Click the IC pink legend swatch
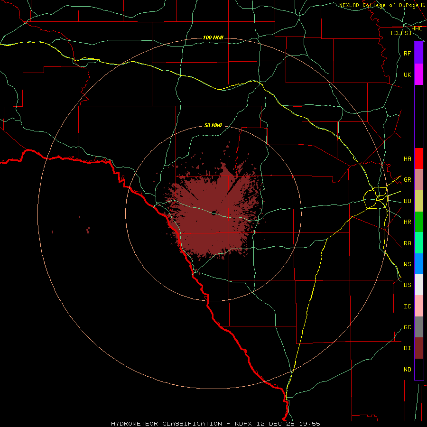The width and height of the screenshot is (427, 427). point(419,306)
